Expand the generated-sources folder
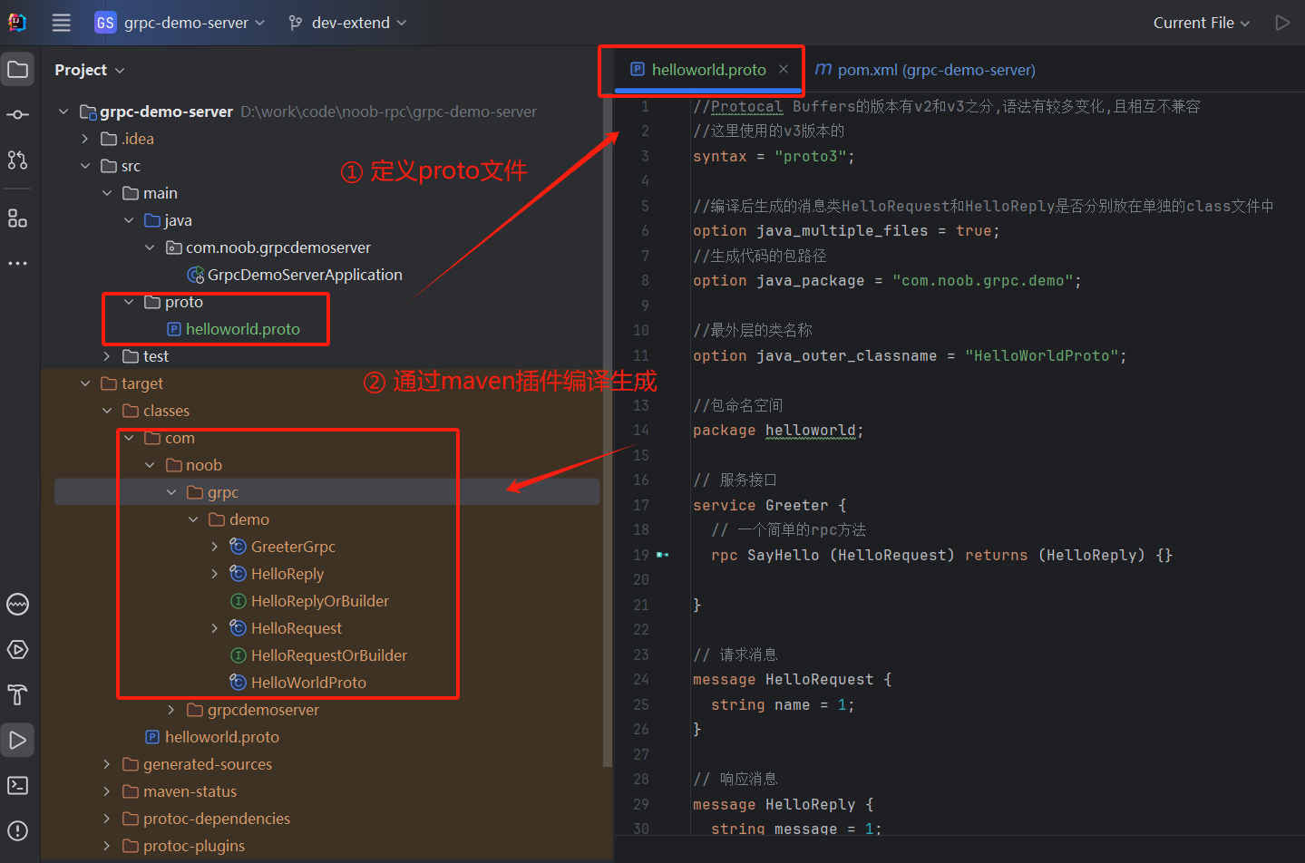The image size is (1305, 863). click(x=107, y=764)
